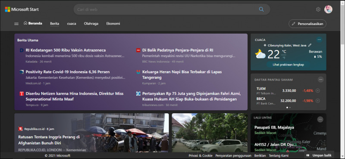This screenshot has height=159, width=345.
Task: Click Republika icon on Afghanistan story card
Action: [20, 129]
